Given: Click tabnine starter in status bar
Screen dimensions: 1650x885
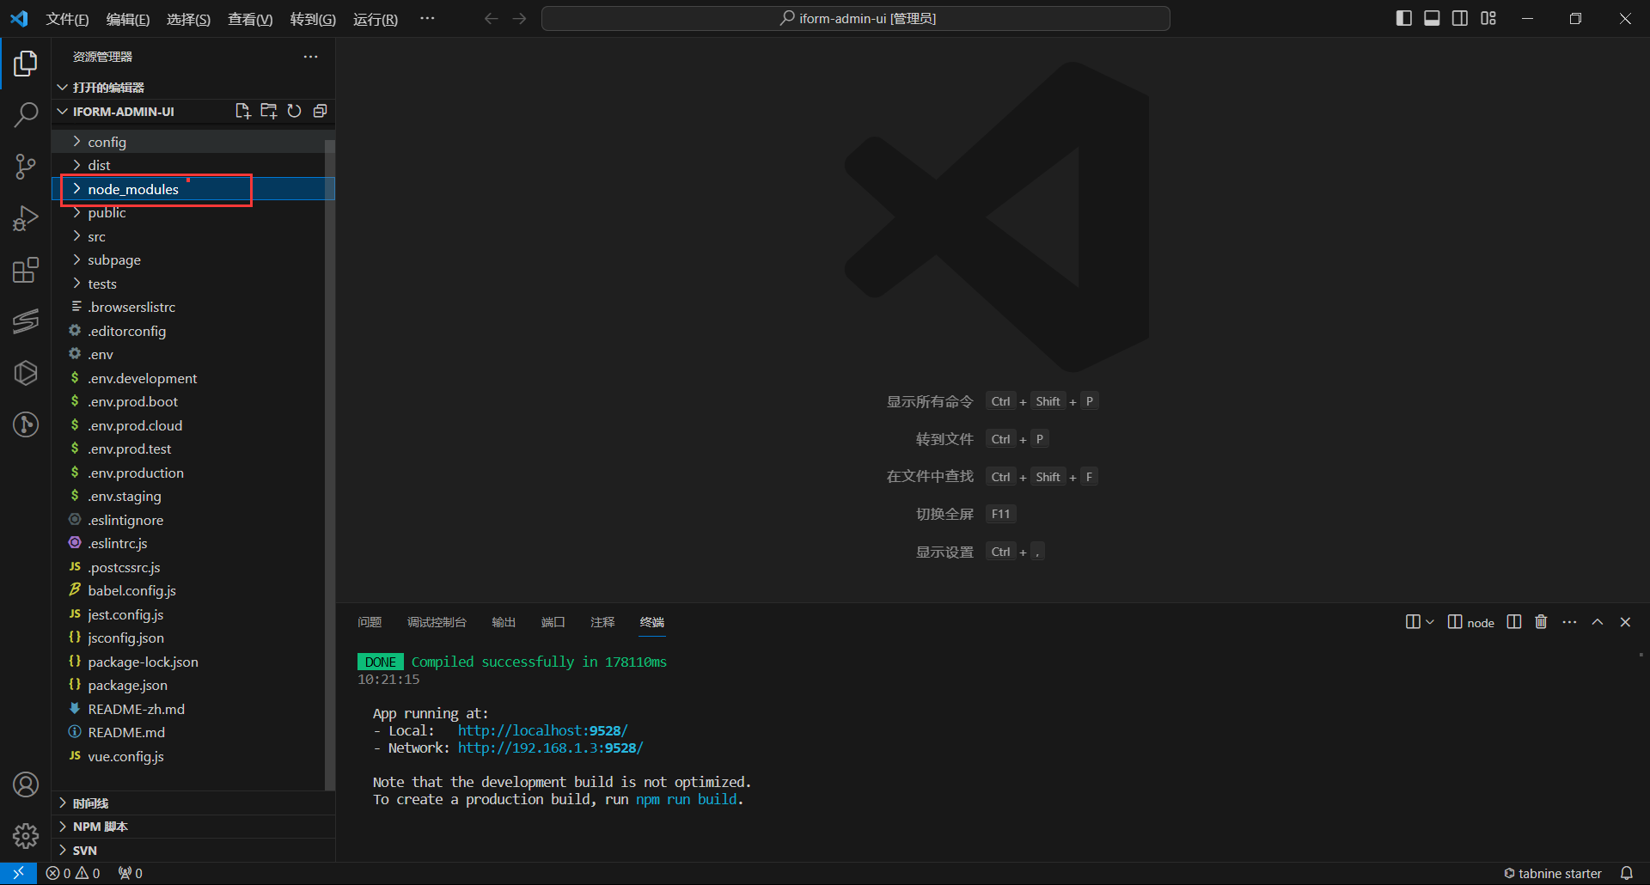Looking at the screenshot, I should pyautogui.click(x=1553, y=873).
